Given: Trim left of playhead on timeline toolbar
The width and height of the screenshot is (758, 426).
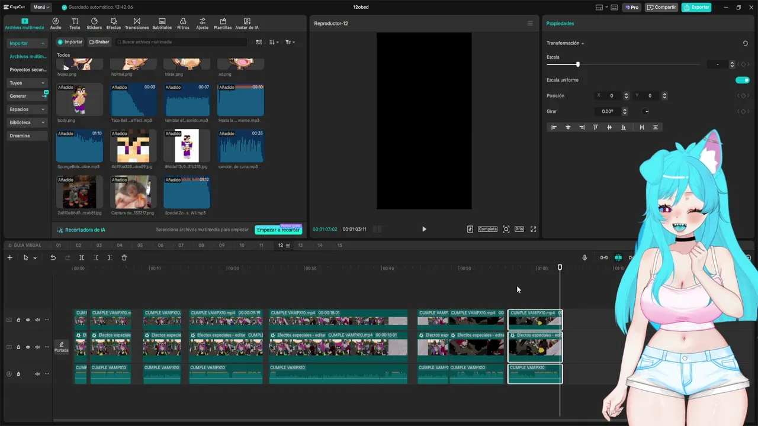Looking at the screenshot, I should (x=96, y=257).
